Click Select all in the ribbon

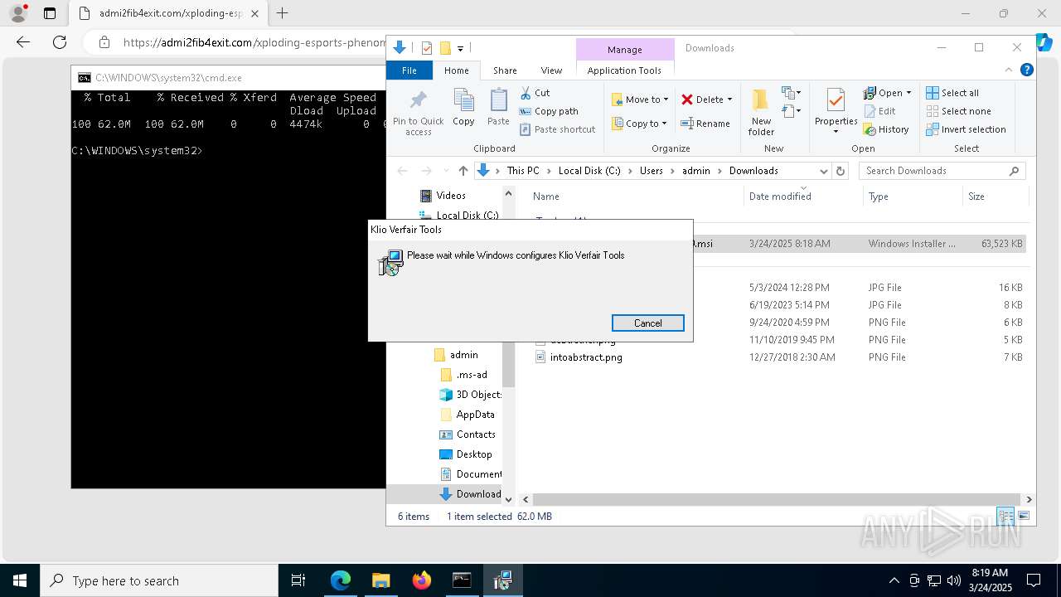952,93
